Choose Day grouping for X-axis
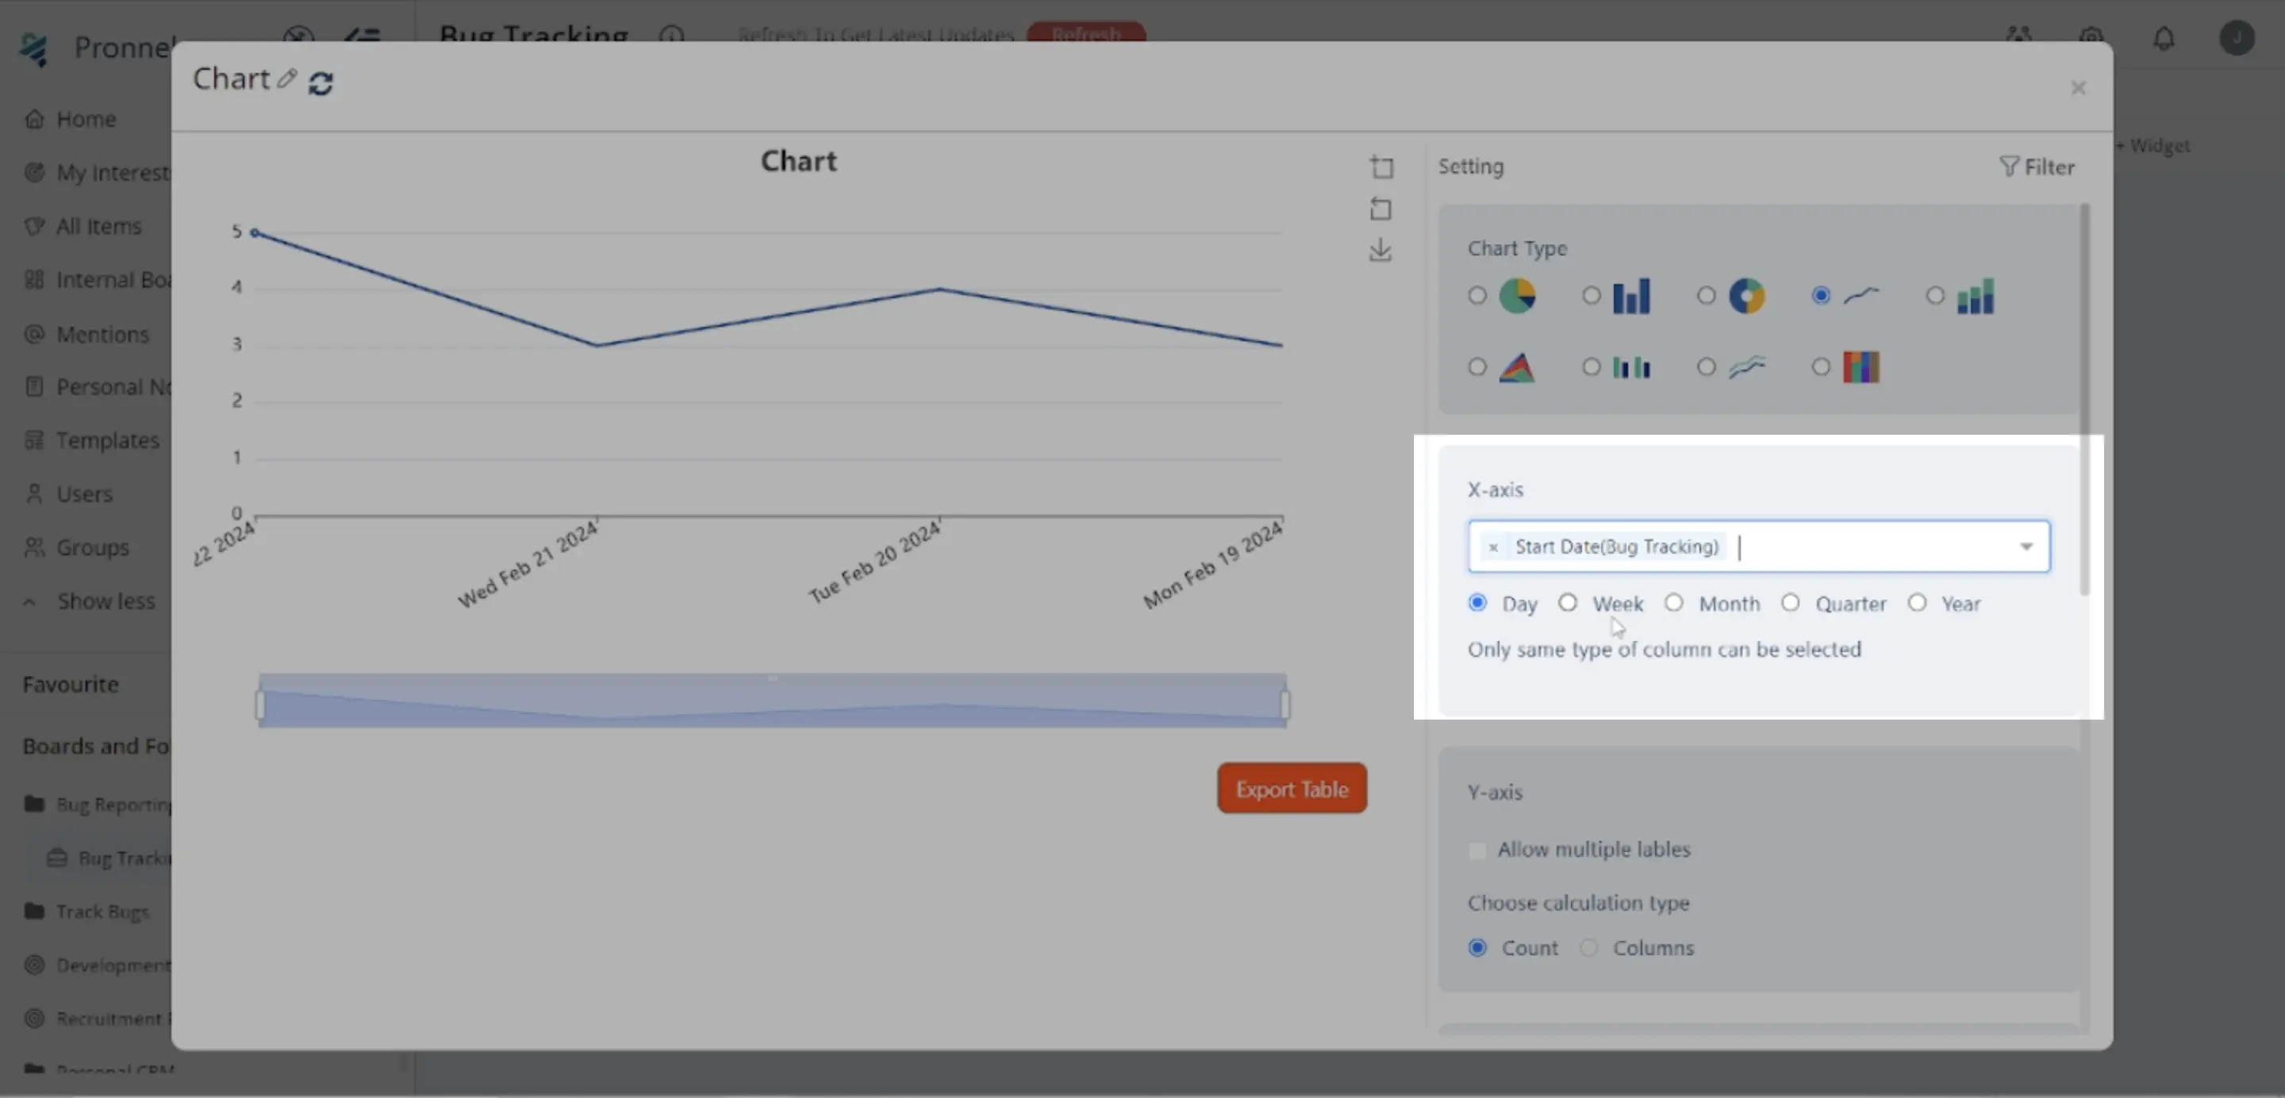The image size is (2285, 1098). [1477, 603]
